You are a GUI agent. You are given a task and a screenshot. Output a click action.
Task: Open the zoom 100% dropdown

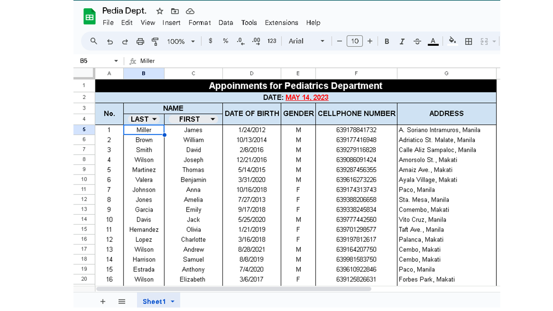(x=181, y=41)
